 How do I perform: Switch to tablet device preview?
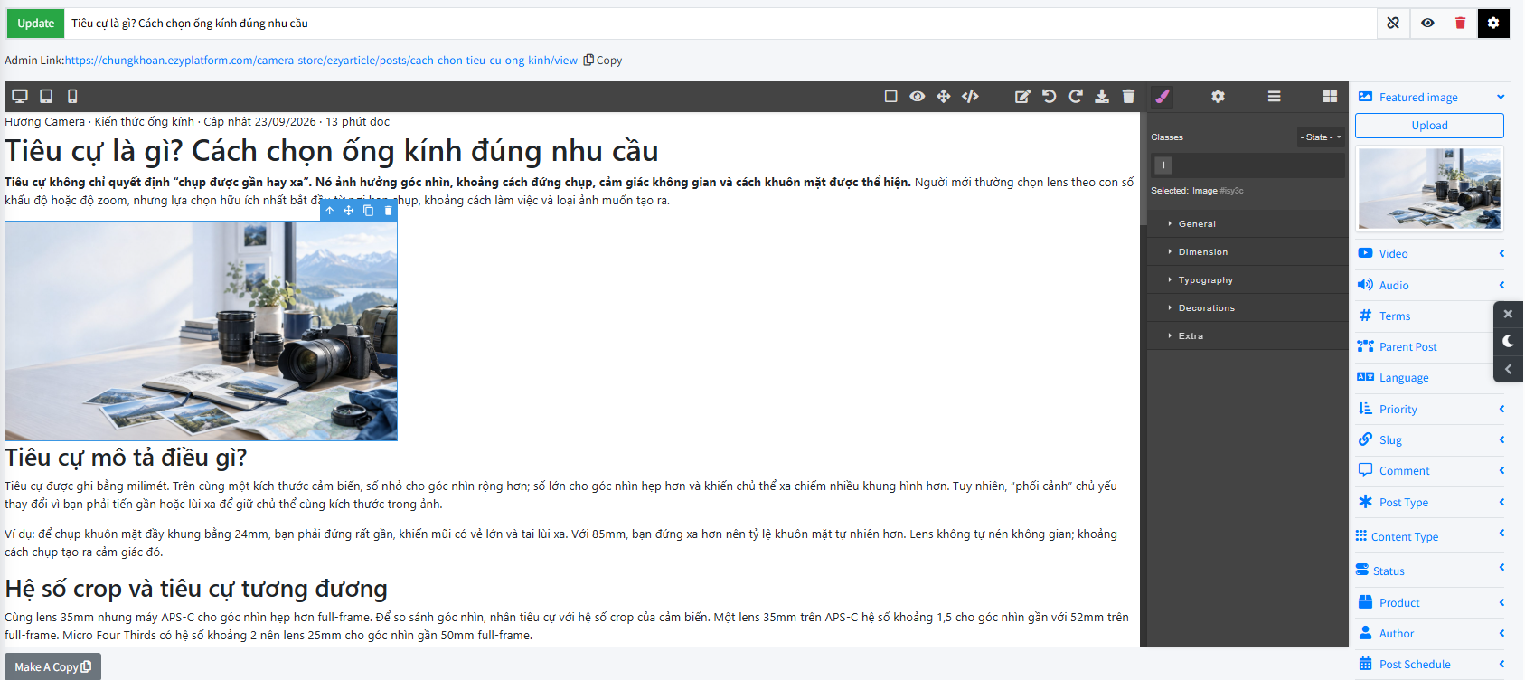tap(46, 96)
